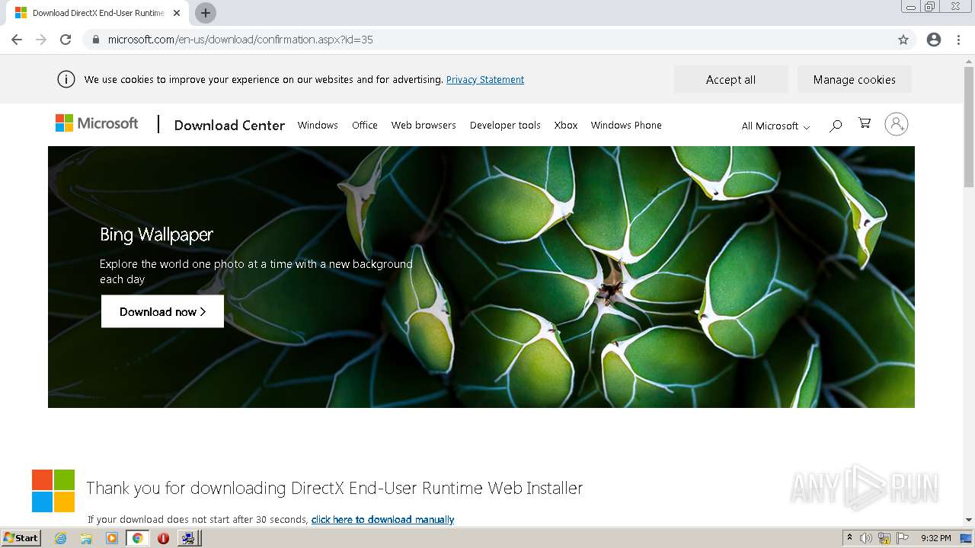Open Manage cookies options

[x=854, y=79]
